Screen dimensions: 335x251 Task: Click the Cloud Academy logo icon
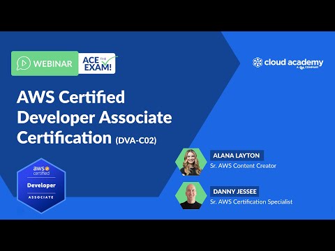[258, 62]
